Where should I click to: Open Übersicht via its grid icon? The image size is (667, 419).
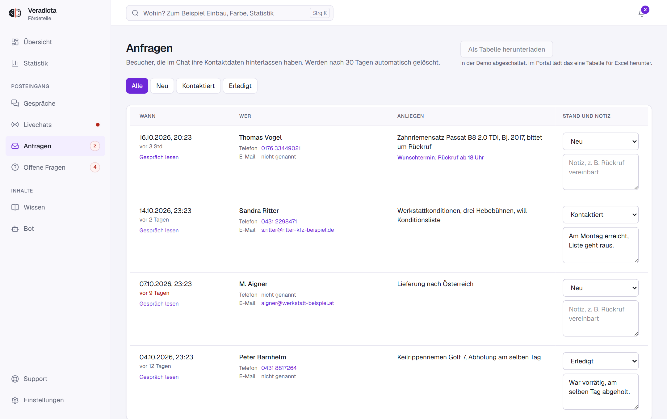click(x=15, y=42)
